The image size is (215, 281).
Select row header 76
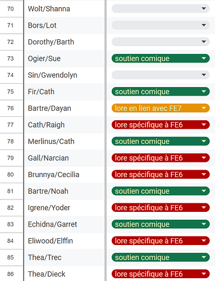coord(11,108)
